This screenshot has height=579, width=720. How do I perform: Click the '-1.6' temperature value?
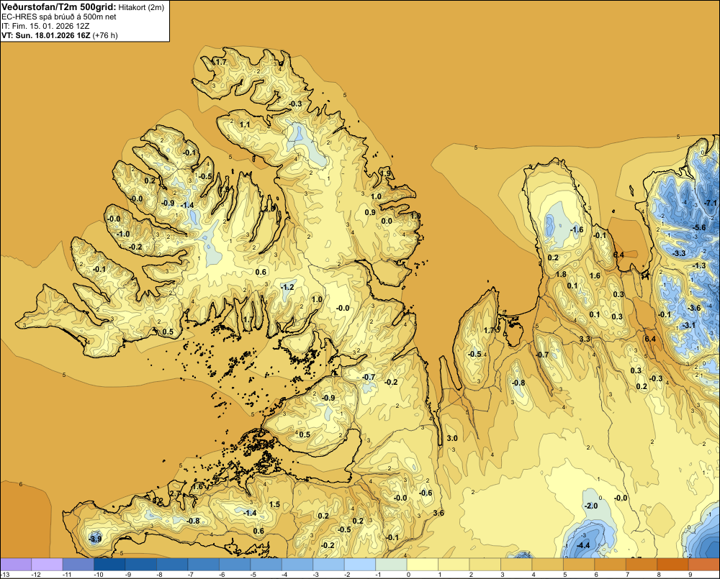point(577,229)
